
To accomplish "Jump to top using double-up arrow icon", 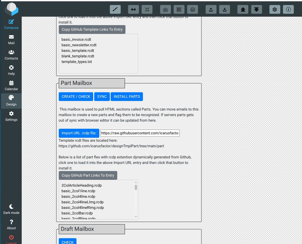I will point(243,9).
